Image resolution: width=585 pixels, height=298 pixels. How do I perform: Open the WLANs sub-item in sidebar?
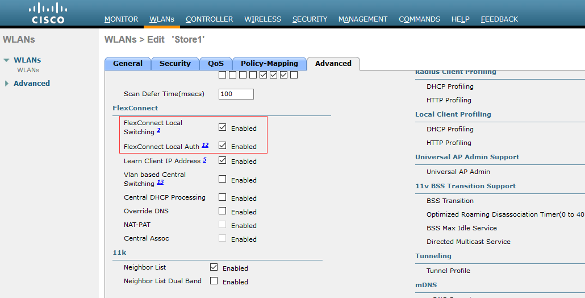point(28,70)
